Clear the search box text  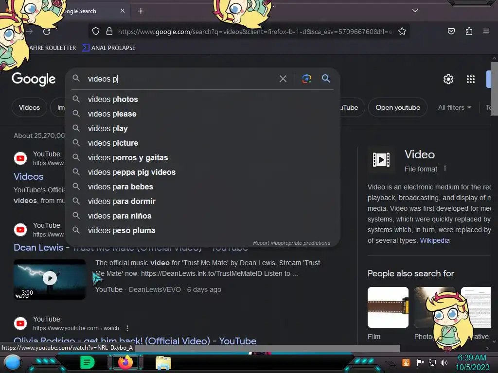[x=283, y=79]
